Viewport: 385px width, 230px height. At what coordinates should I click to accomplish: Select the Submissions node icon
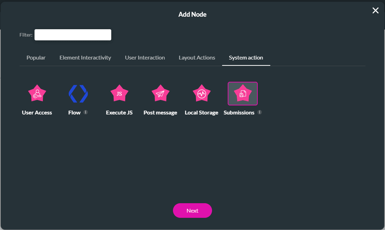(x=243, y=93)
